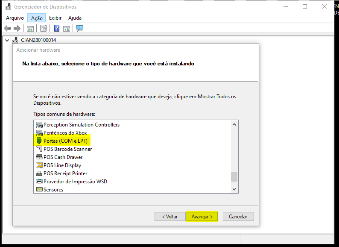Open the Ajuda menu
The width and height of the screenshot is (339, 247).
pos(75,18)
